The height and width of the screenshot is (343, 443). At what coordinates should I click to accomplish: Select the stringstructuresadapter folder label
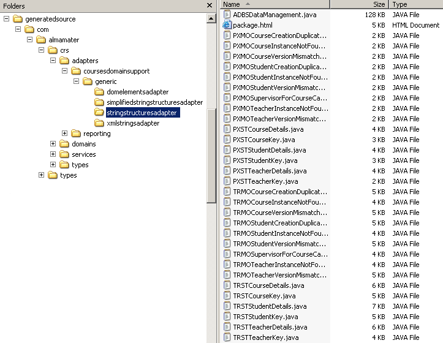[x=143, y=113]
